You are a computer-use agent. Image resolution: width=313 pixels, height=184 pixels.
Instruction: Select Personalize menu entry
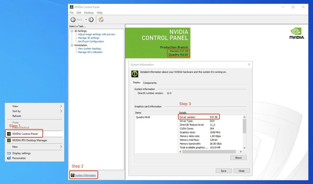point(34,158)
